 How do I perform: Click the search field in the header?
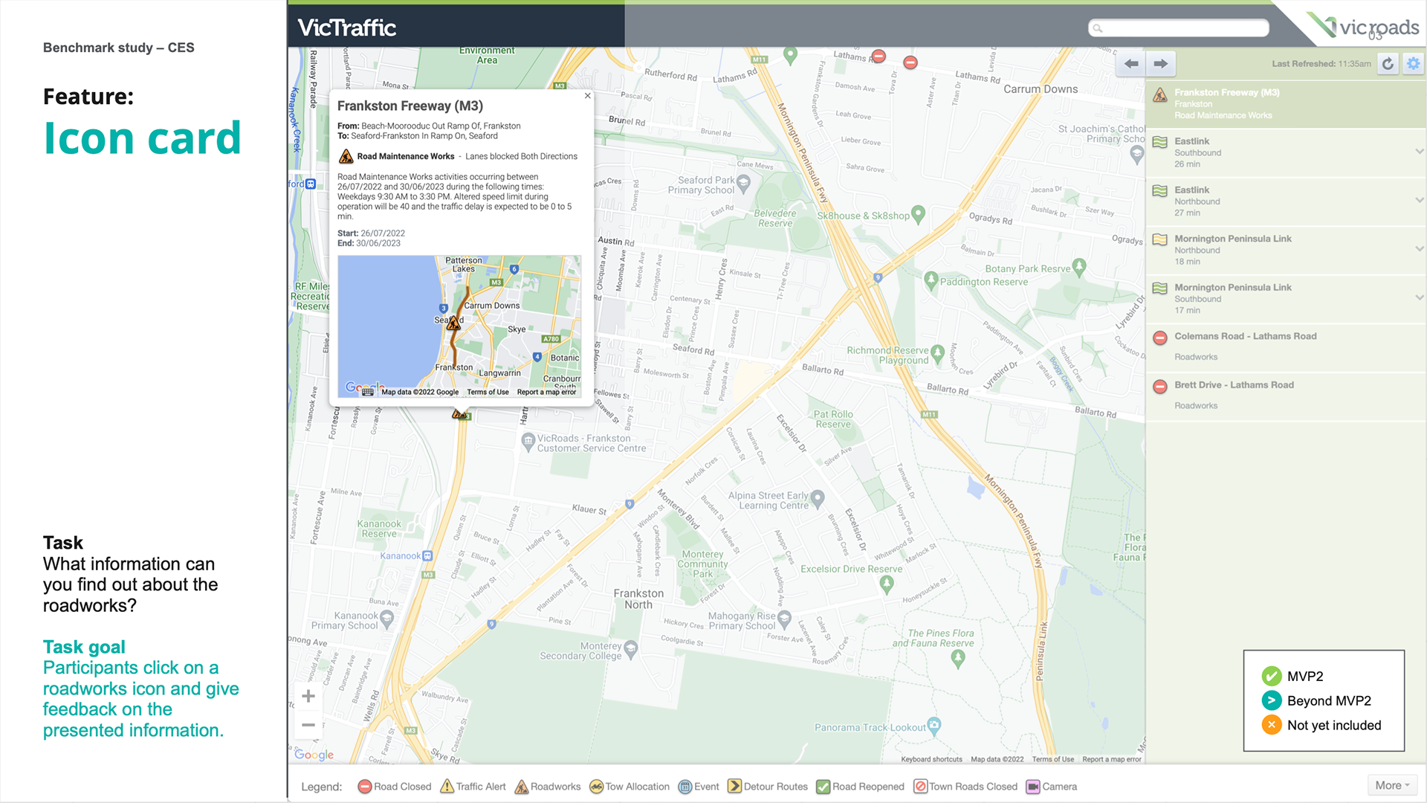coord(1178,28)
